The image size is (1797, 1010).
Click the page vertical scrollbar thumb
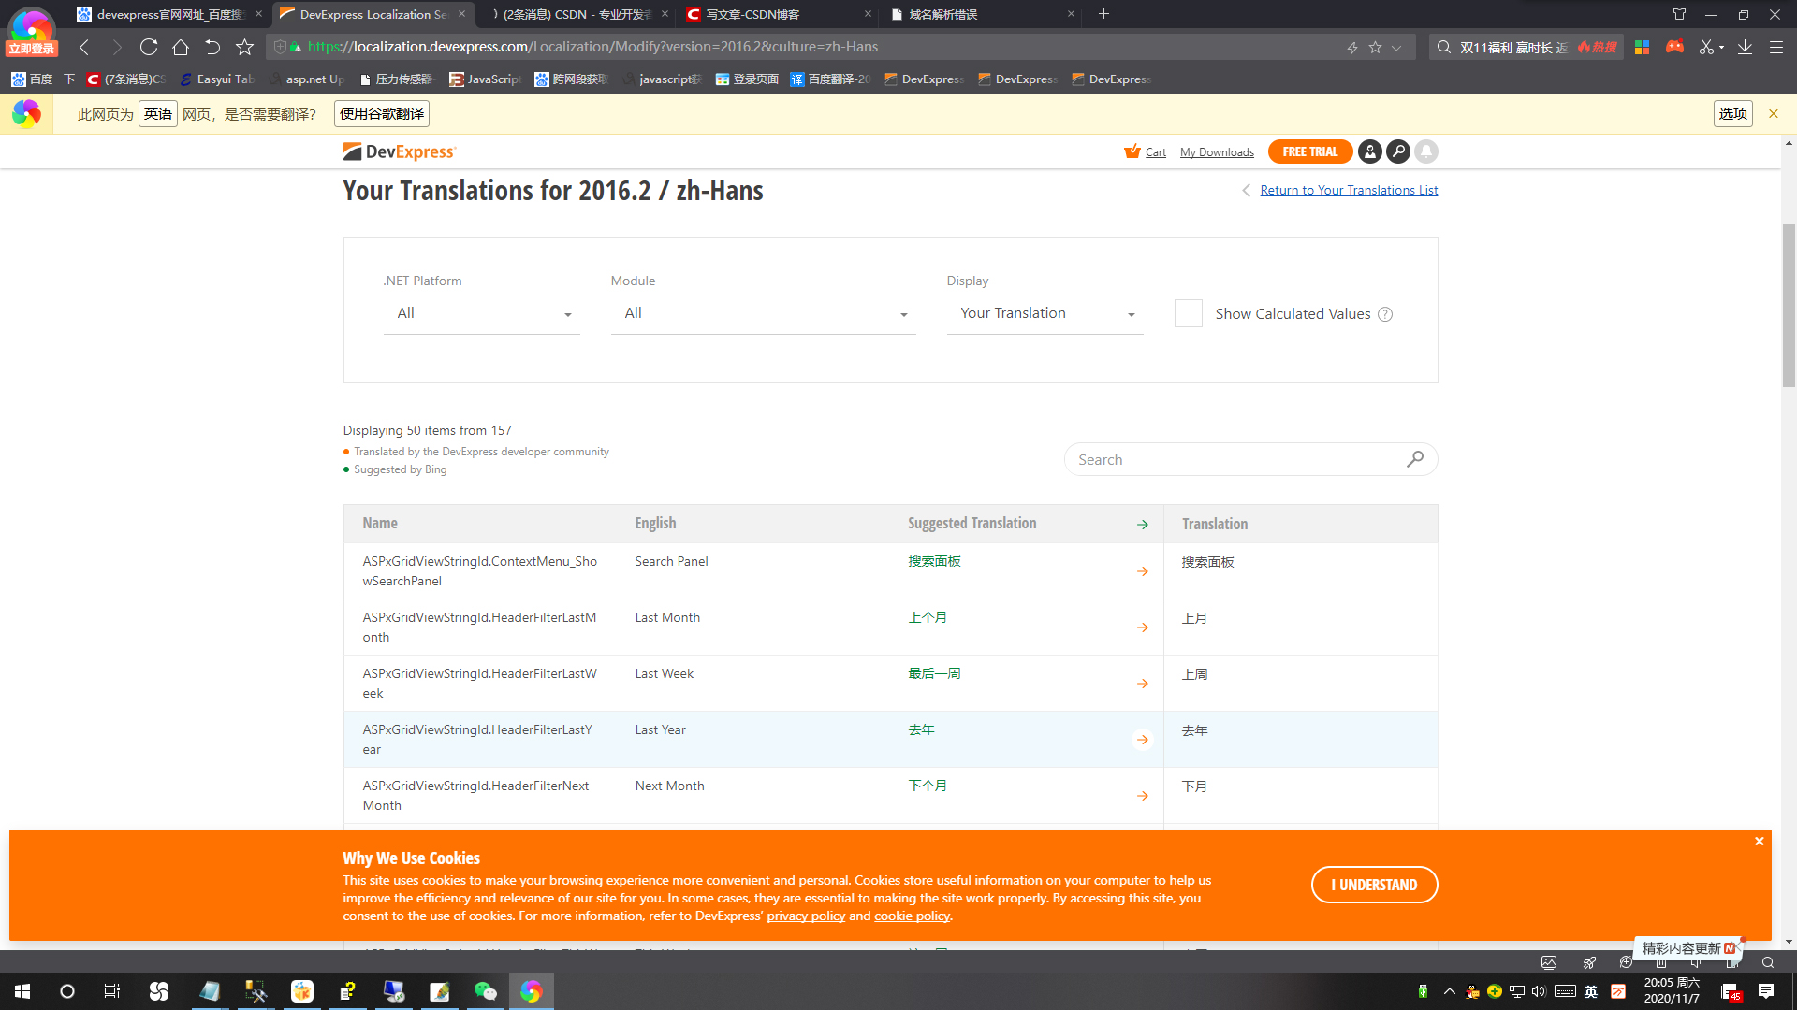[1789, 306]
